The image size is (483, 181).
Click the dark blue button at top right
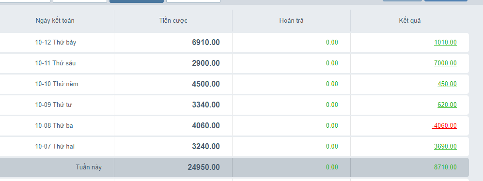coord(446,0)
